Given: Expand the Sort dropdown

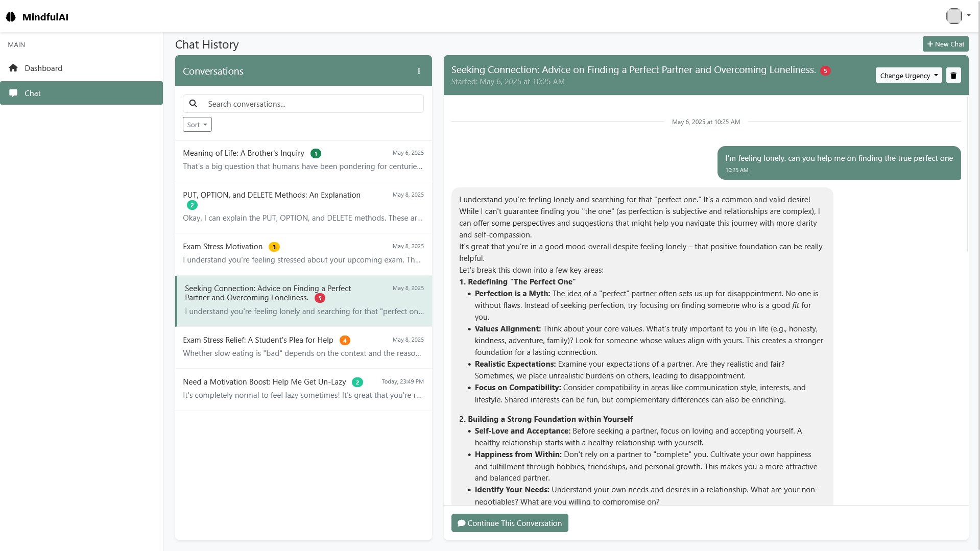Looking at the screenshot, I should click(197, 125).
